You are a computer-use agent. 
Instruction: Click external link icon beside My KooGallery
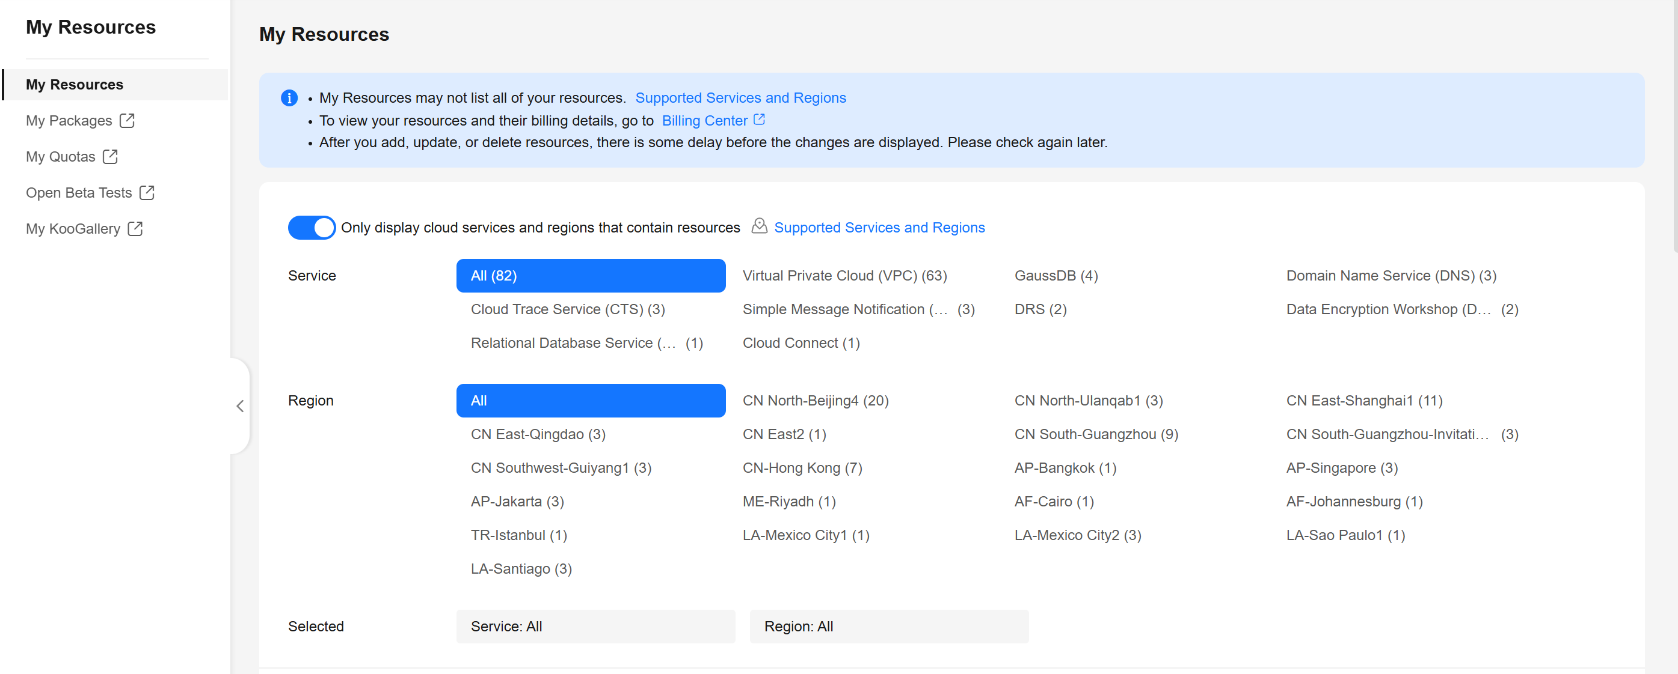[x=135, y=229]
